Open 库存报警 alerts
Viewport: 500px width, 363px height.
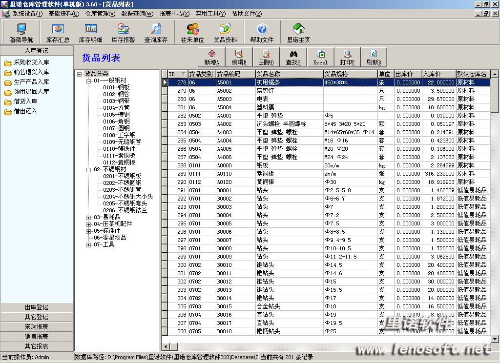123,33
